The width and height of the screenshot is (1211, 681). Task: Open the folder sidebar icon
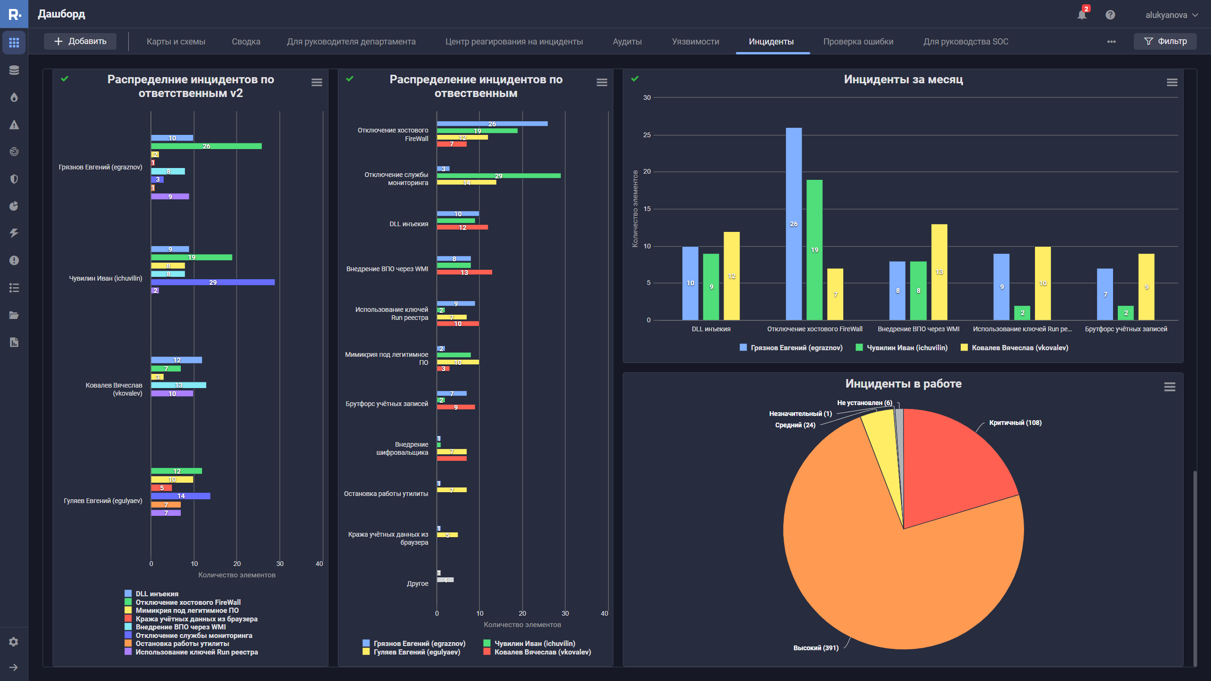pyautogui.click(x=14, y=315)
